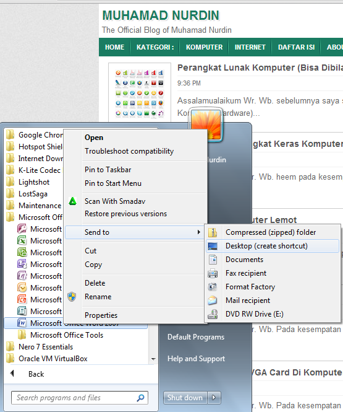This screenshot has height=412, width=343.
Task: Click the MUHAMAD NURDIN blog title
Action: (x=161, y=15)
